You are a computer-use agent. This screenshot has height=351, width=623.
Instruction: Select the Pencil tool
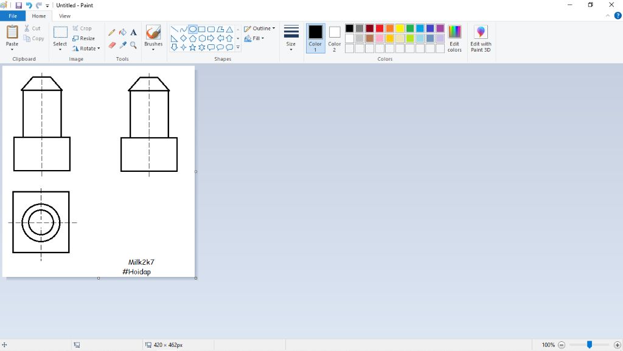click(x=112, y=33)
